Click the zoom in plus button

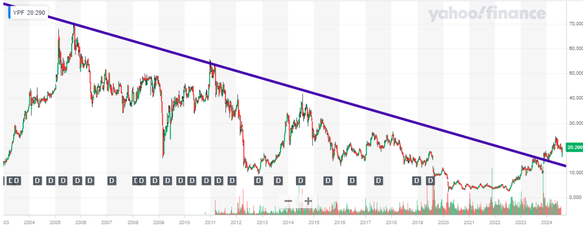click(x=308, y=201)
